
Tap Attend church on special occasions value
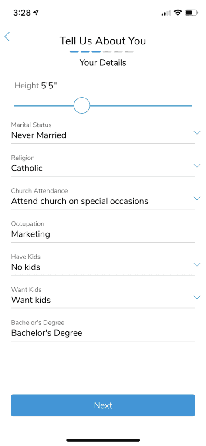pyautogui.click(x=80, y=201)
